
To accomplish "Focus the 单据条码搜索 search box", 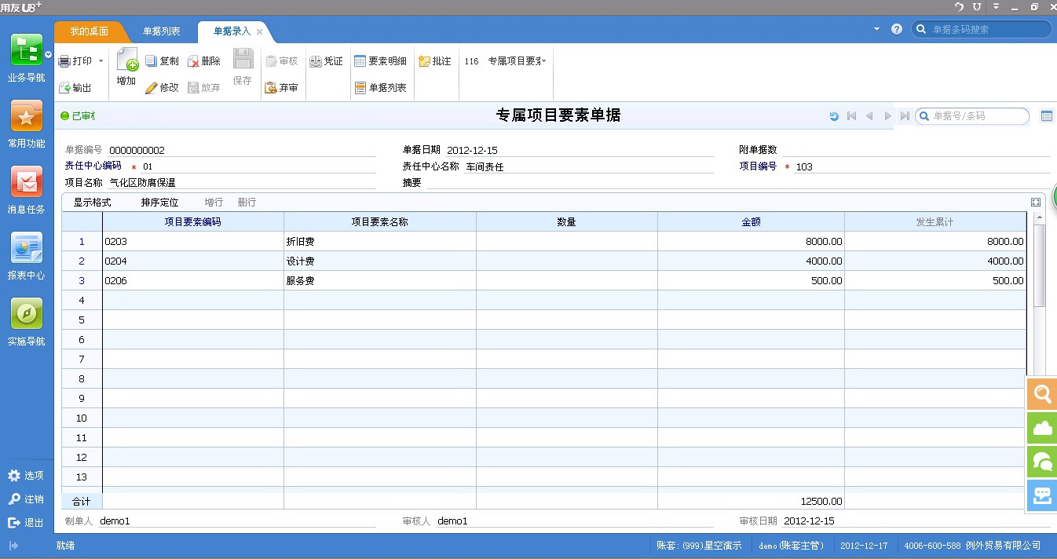I will point(982,29).
